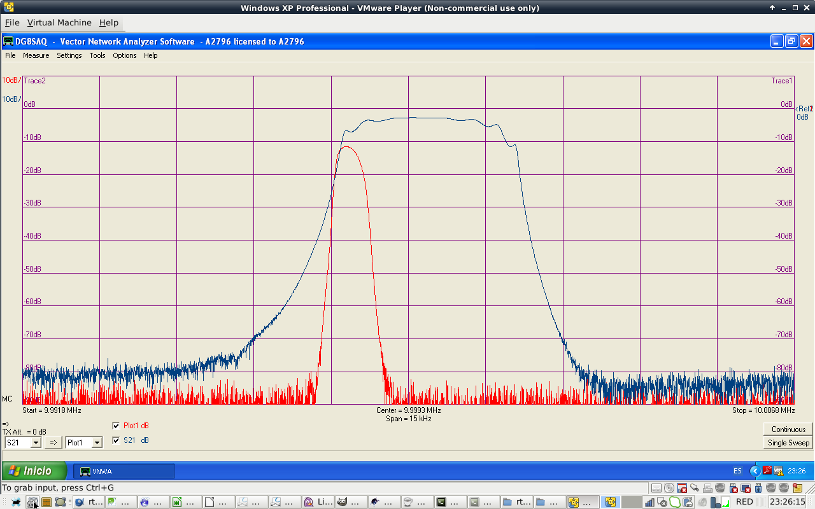Click the VMware Tools warning tray icon
This screenshot has height=509, width=815.
(x=779, y=471)
